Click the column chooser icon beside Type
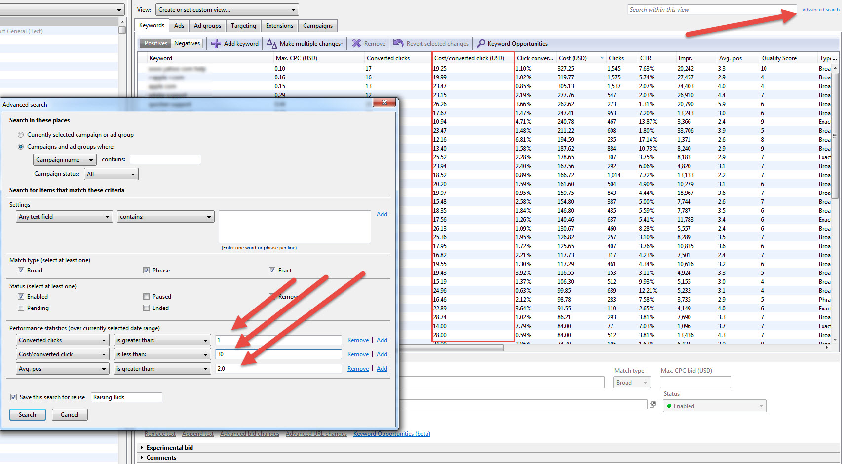 pos(835,58)
